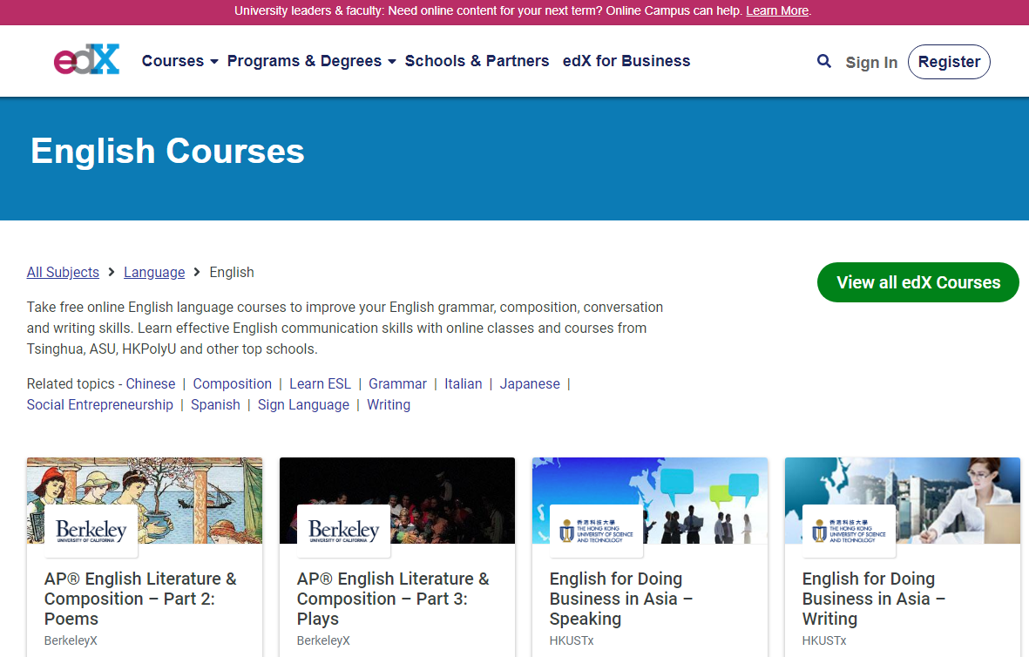The image size is (1029, 657).
Task: Click the Register button
Action: (949, 62)
